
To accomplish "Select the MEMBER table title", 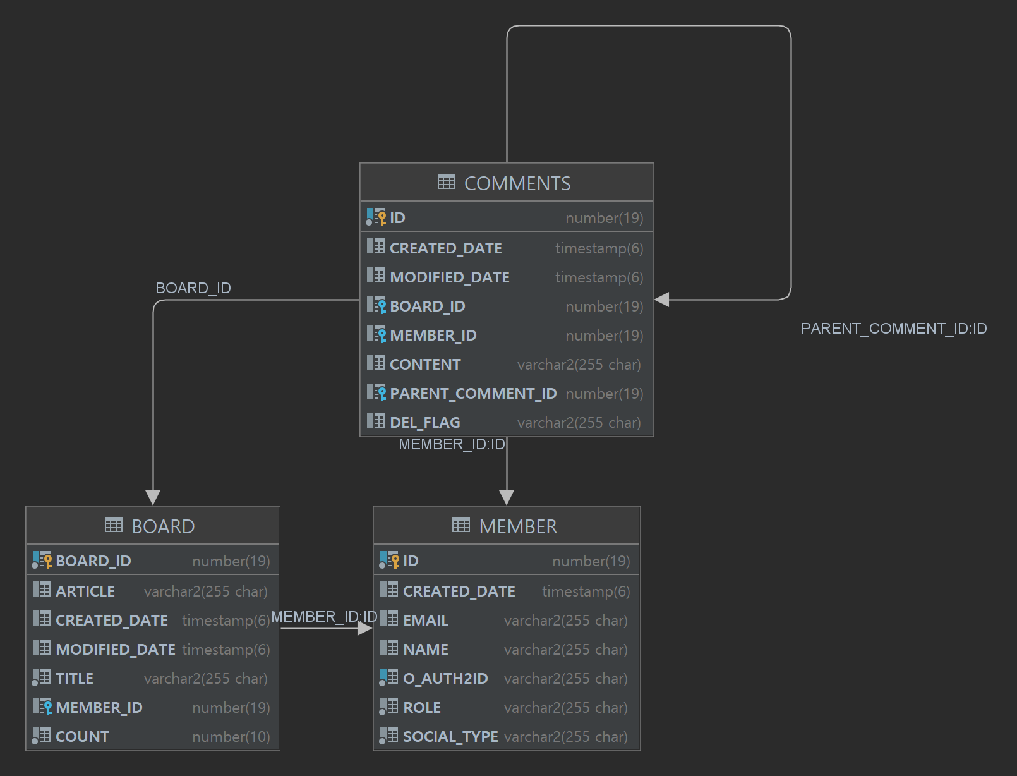I will pos(518,526).
